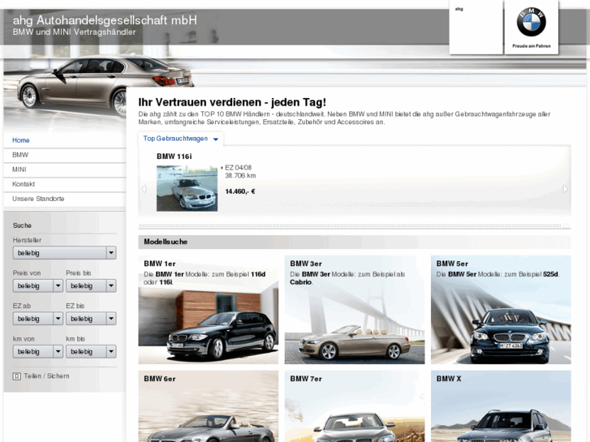
Task: Open the Hersteller dropdown
Action: pyautogui.click(x=64, y=253)
